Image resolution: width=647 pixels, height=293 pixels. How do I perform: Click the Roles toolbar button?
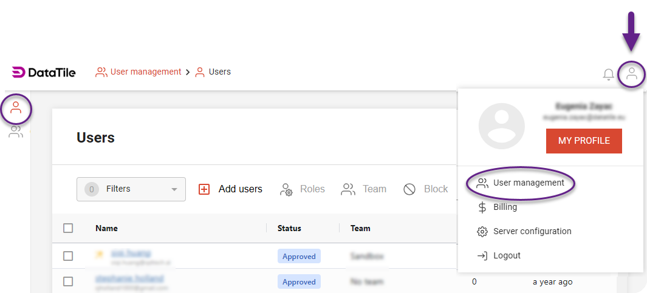(302, 189)
